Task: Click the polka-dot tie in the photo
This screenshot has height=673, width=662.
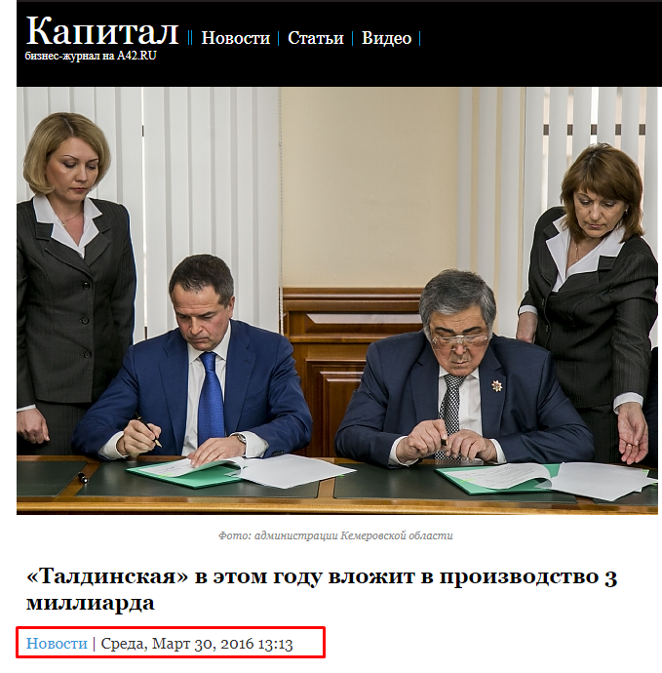Action: (x=450, y=408)
